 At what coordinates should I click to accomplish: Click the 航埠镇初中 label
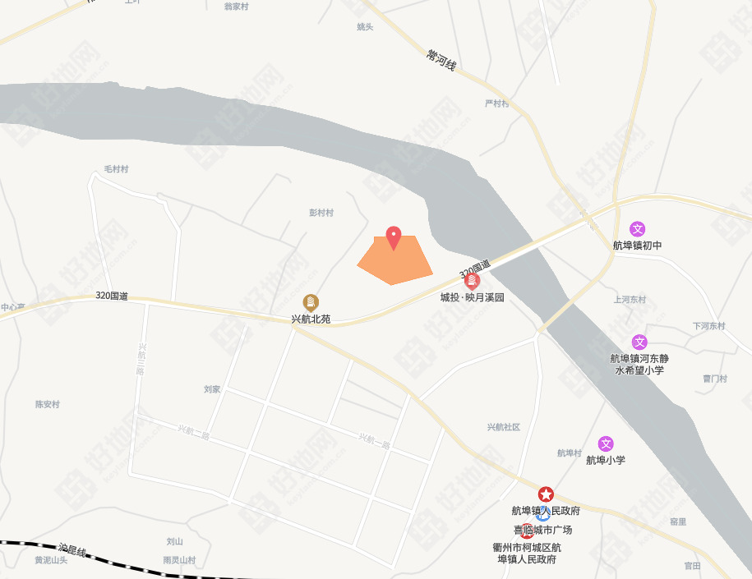(638, 246)
